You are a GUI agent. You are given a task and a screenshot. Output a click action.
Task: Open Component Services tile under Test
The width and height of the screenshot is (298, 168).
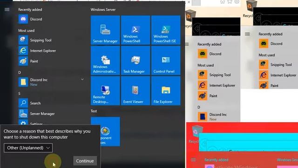(110, 132)
